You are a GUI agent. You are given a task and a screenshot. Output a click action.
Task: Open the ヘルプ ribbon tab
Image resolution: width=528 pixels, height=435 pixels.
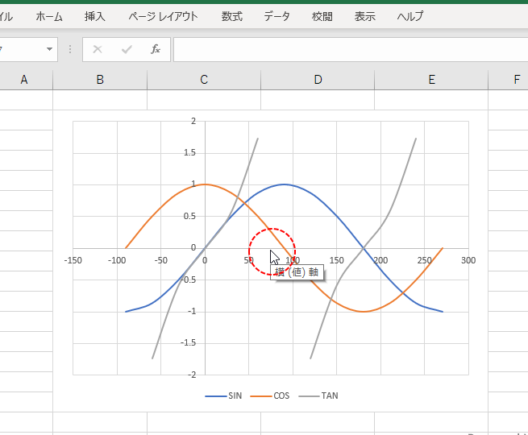(x=410, y=16)
